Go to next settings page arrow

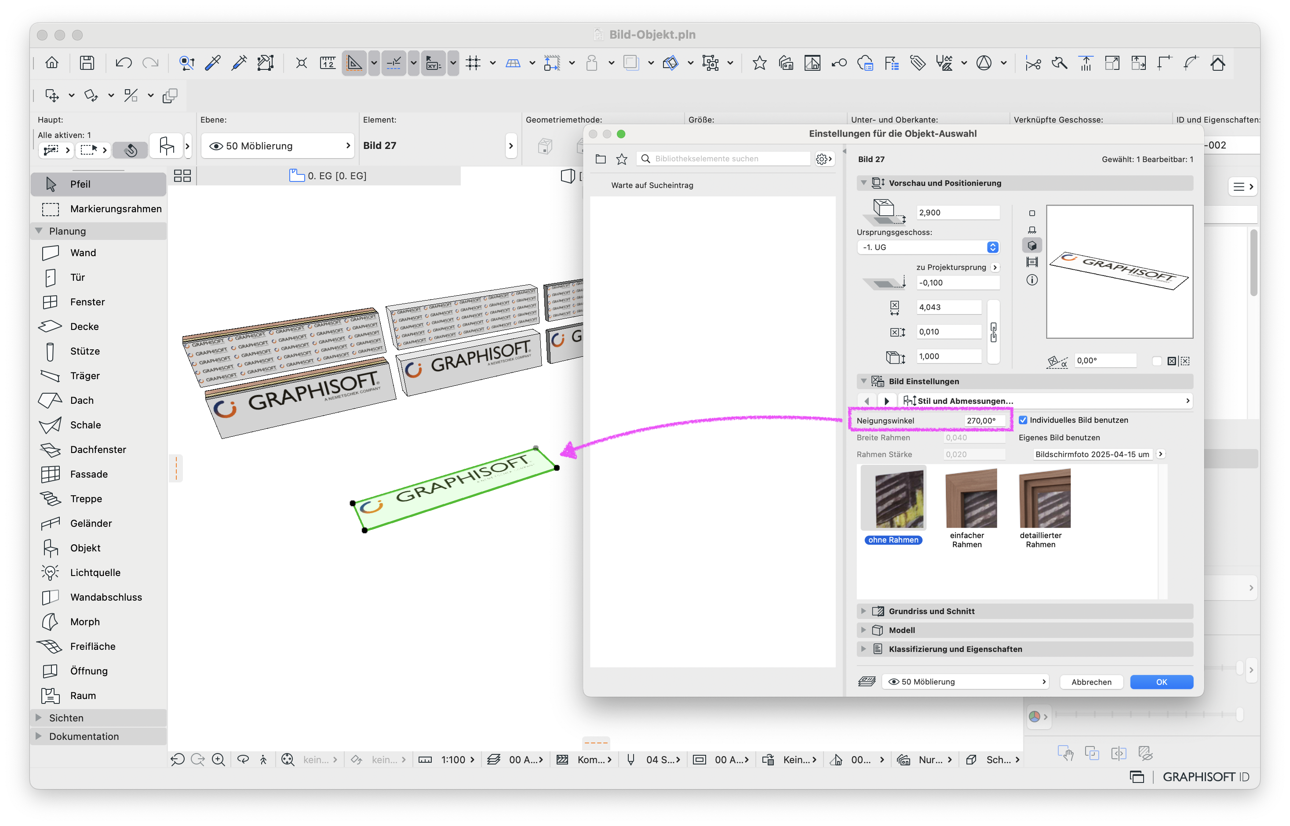(x=886, y=401)
